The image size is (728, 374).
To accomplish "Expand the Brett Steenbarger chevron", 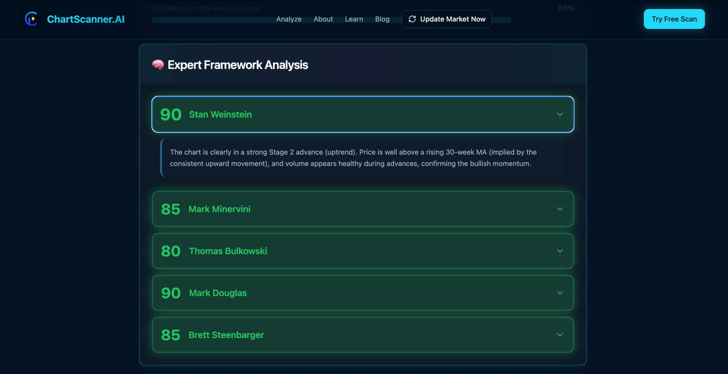I will pos(560,335).
